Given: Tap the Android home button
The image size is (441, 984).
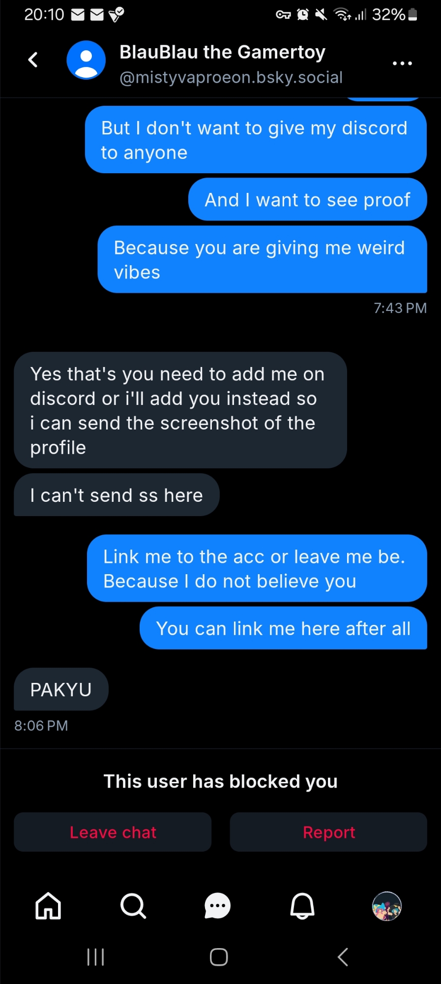Looking at the screenshot, I should point(219,957).
